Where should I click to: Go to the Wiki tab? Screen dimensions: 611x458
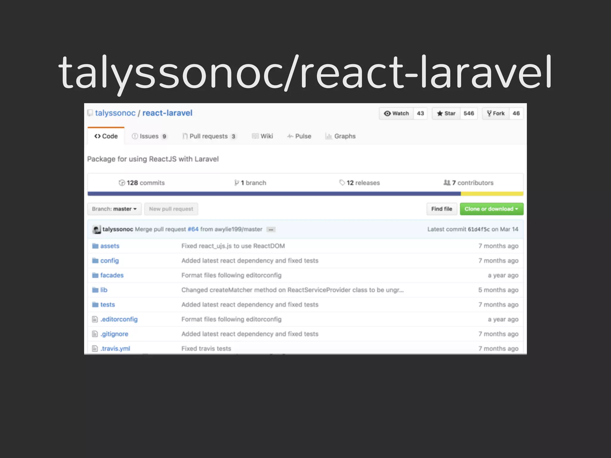[263, 136]
